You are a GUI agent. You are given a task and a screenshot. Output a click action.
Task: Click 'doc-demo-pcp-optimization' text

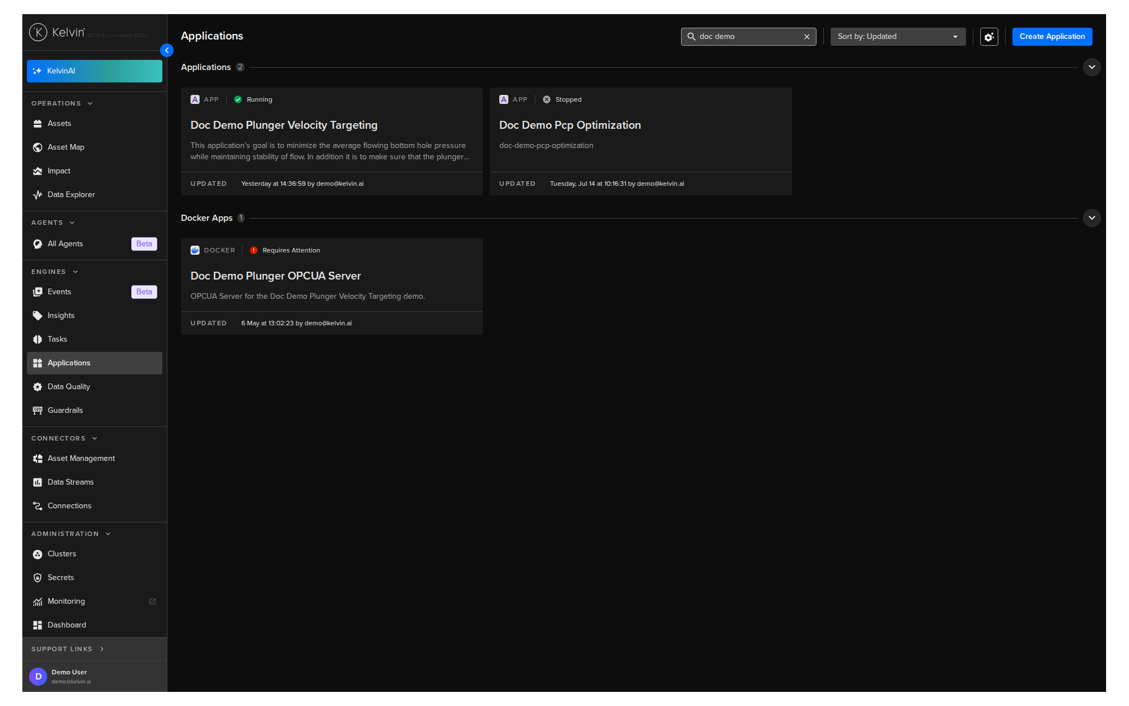546,146
